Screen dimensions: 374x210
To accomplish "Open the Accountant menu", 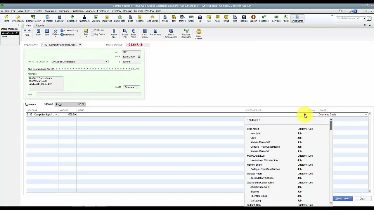I will [x=51, y=11].
